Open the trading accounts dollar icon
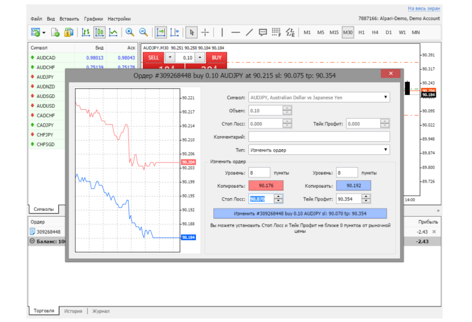Viewport: 472px width, 322px height. pos(69,32)
